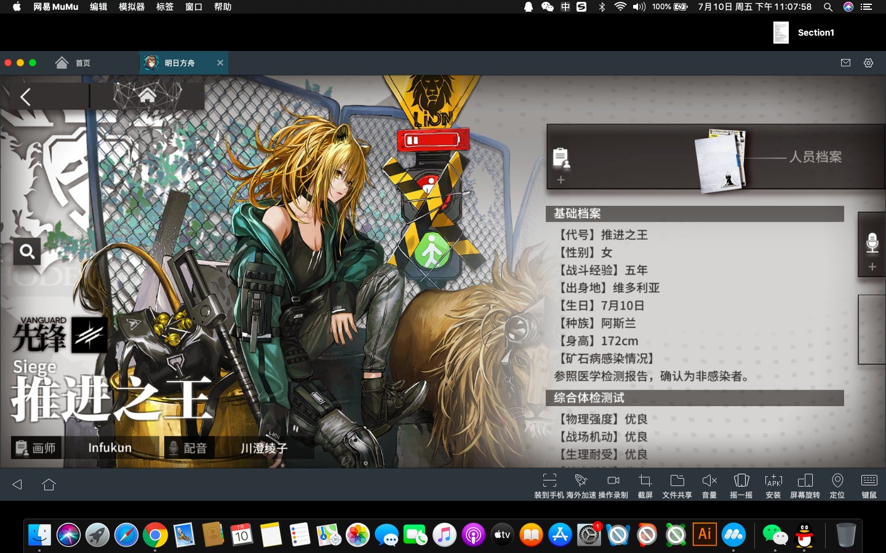Open the 帮助 menu

[223, 7]
